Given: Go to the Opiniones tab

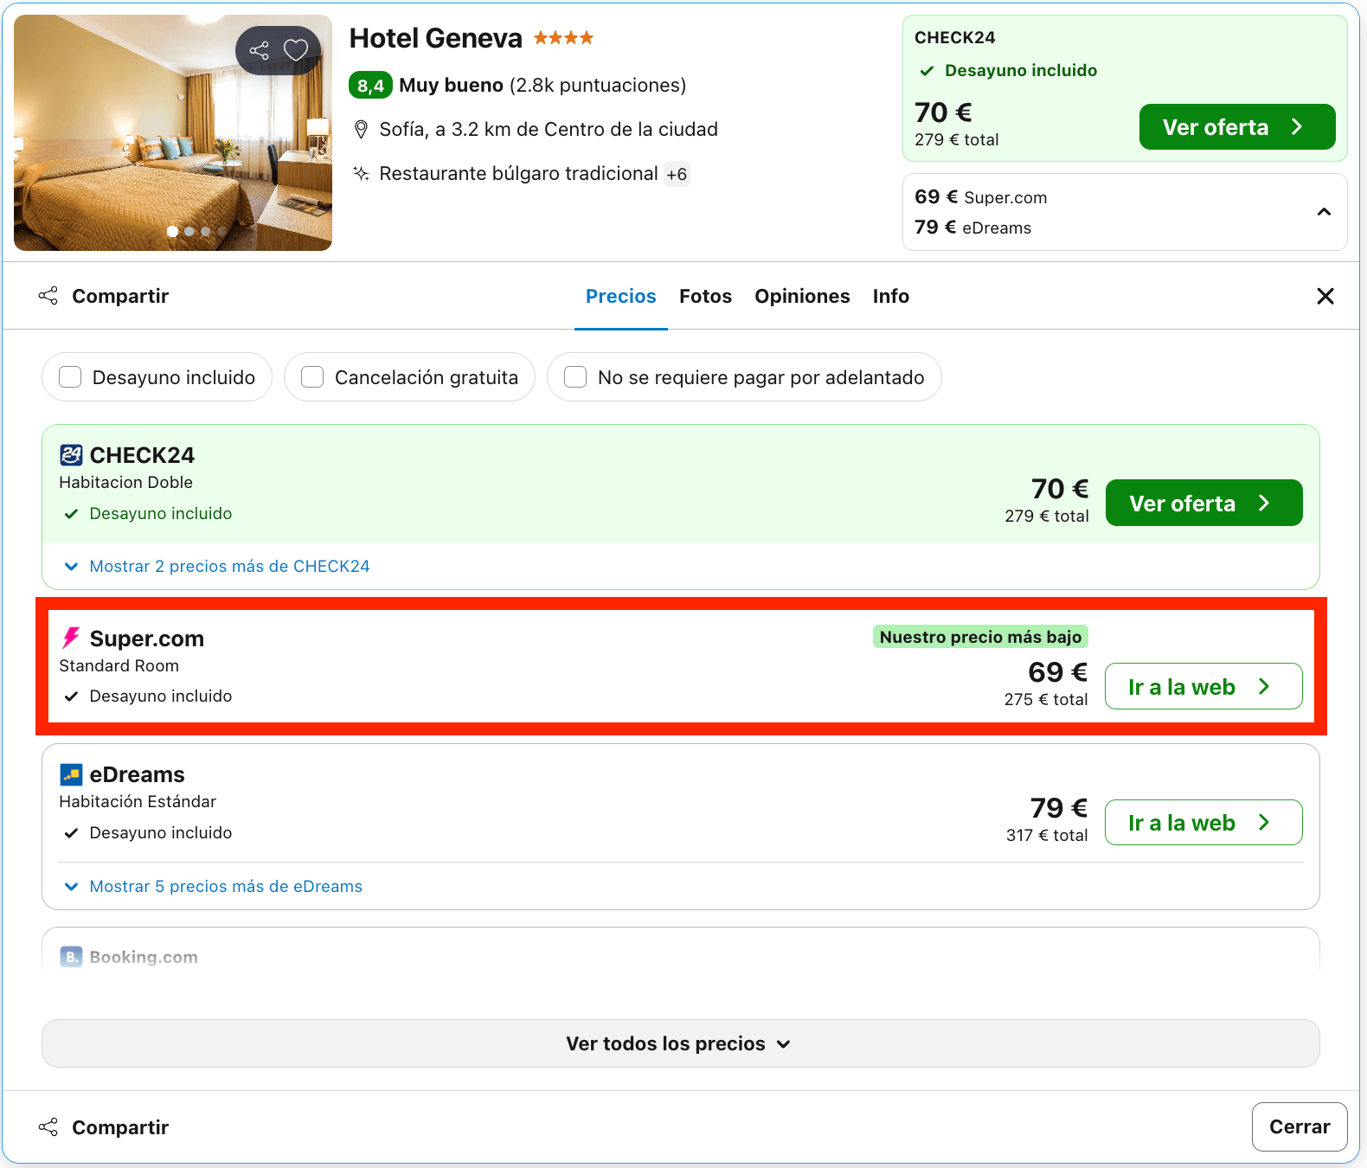Looking at the screenshot, I should coord(802,297).
